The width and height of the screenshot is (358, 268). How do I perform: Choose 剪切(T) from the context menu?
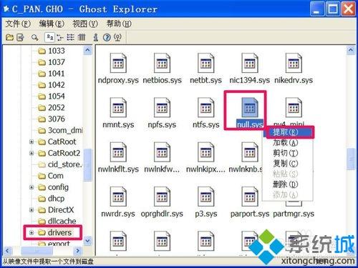(288, 153)
